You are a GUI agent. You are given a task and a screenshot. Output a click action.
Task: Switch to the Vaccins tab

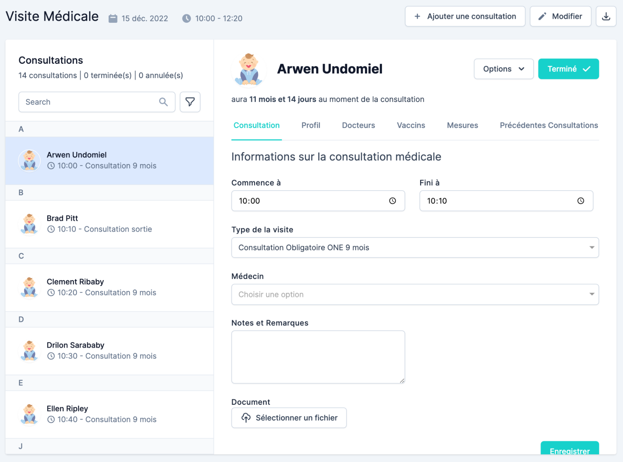pos(411,125)
